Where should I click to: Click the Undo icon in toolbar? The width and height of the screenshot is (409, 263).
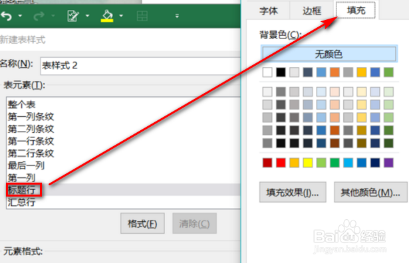(x=7, y=16)
